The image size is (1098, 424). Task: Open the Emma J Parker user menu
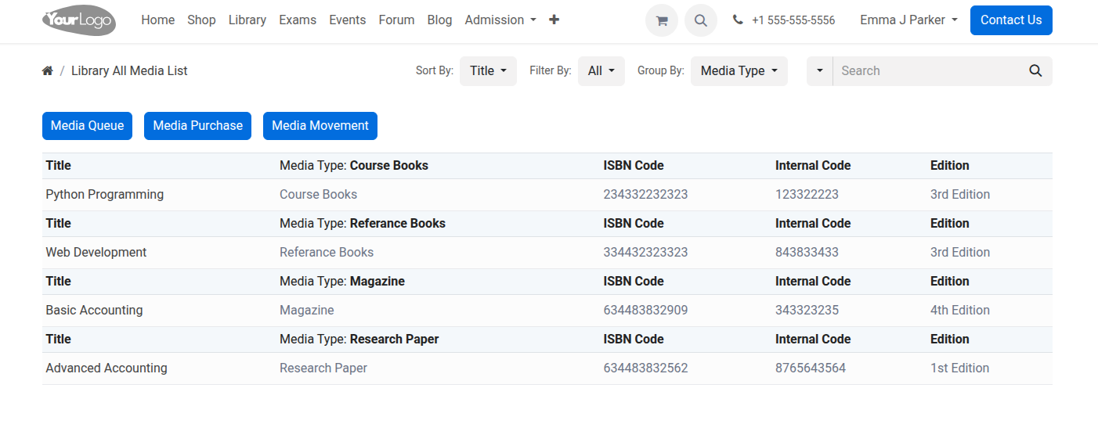point(908,20)
